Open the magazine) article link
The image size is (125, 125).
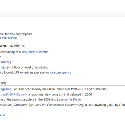[x=6, y=89]
